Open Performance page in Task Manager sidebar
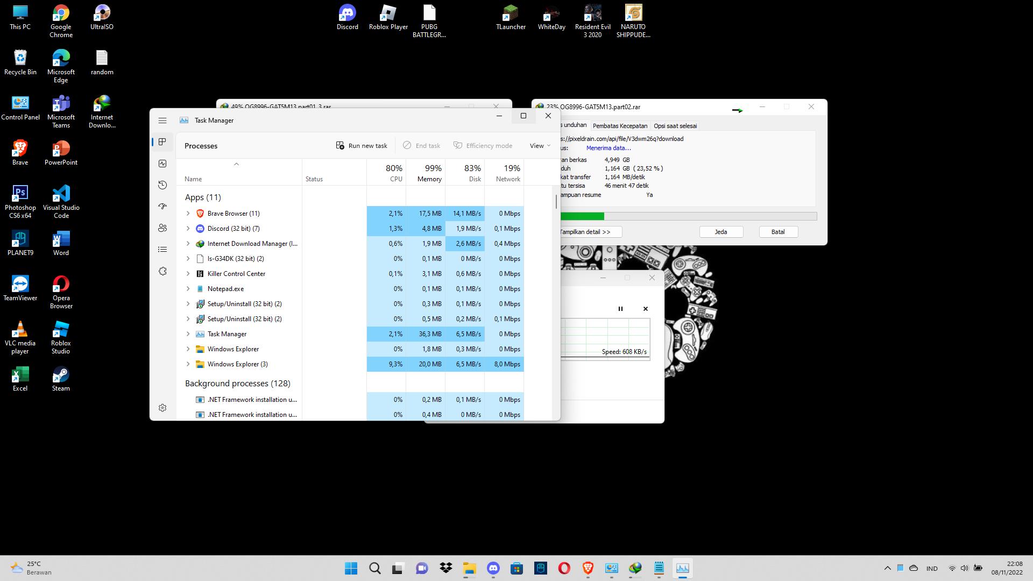Viewport: 1033px width, 581px height. (x=162, y=164)
